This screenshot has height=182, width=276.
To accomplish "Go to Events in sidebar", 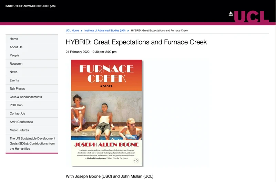I will pos(32,80).
